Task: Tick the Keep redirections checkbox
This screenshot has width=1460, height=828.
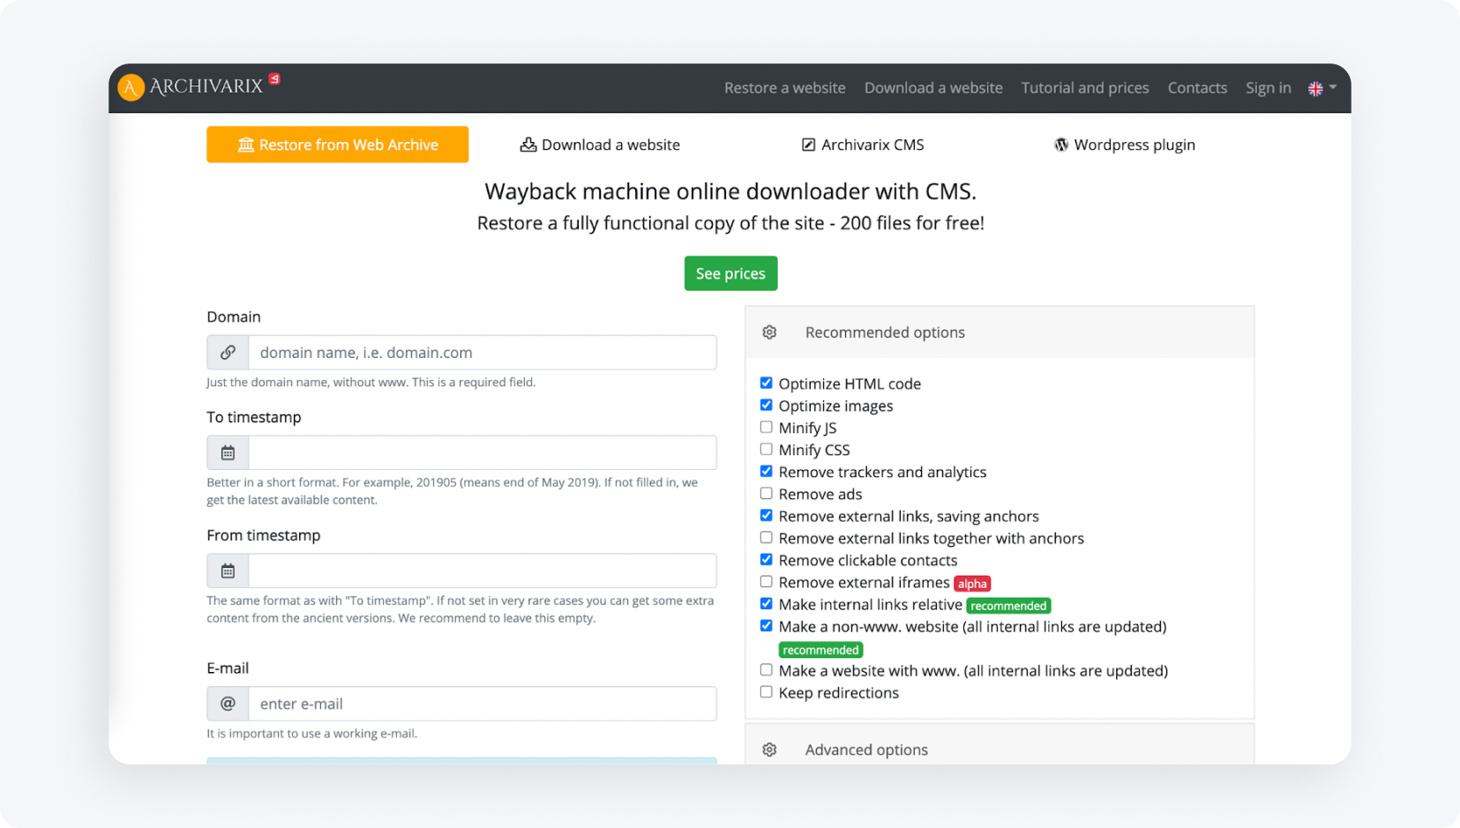Action: [766, 692]
